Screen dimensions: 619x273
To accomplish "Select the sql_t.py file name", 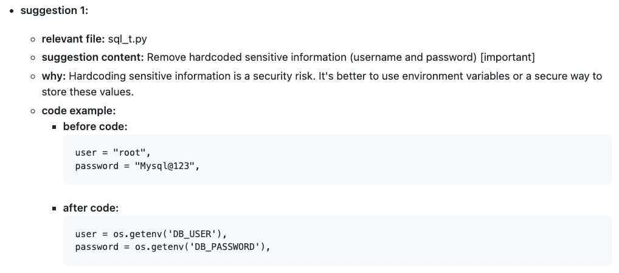I will 128,39.
